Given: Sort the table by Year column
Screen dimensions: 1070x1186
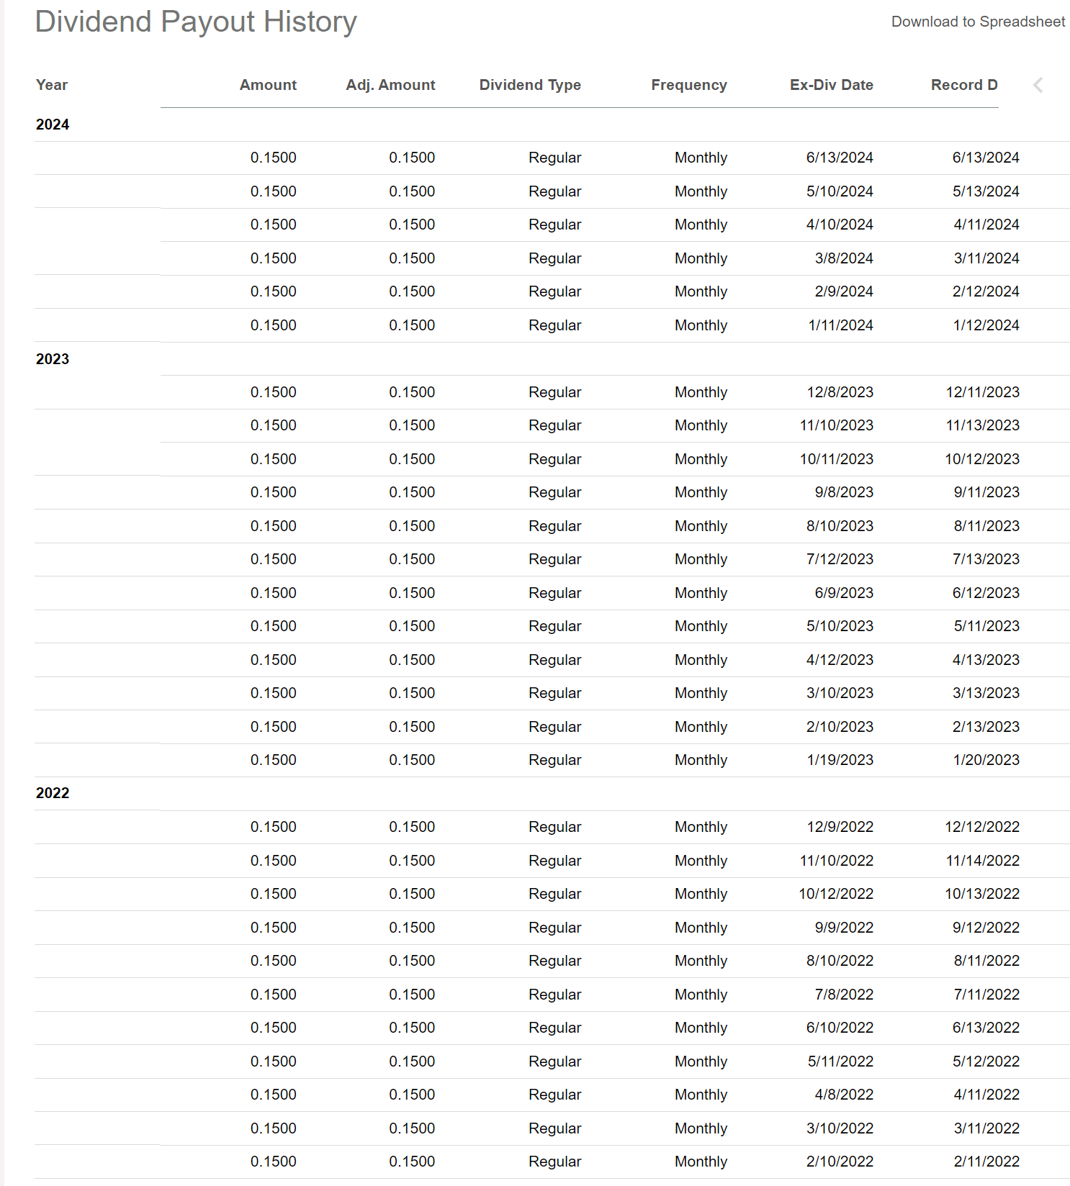Looking at the screenshot, I should pos(51,84).
